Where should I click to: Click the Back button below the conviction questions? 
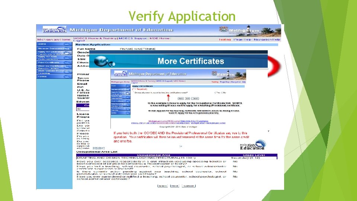[163, 186]
